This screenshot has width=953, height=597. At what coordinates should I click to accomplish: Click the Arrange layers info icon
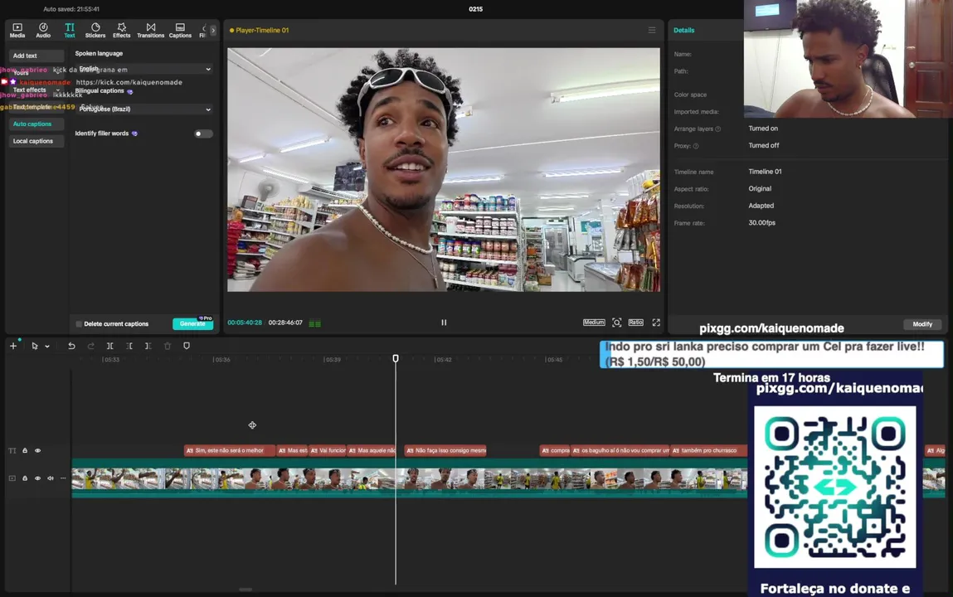click(717, 129)
